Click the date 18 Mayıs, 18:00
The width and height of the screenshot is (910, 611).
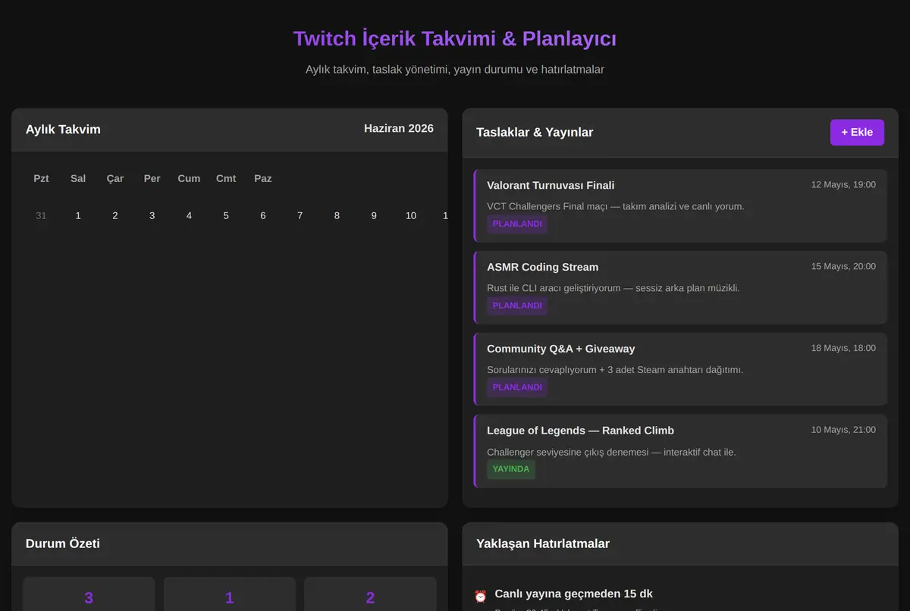(x=843, y=349)
